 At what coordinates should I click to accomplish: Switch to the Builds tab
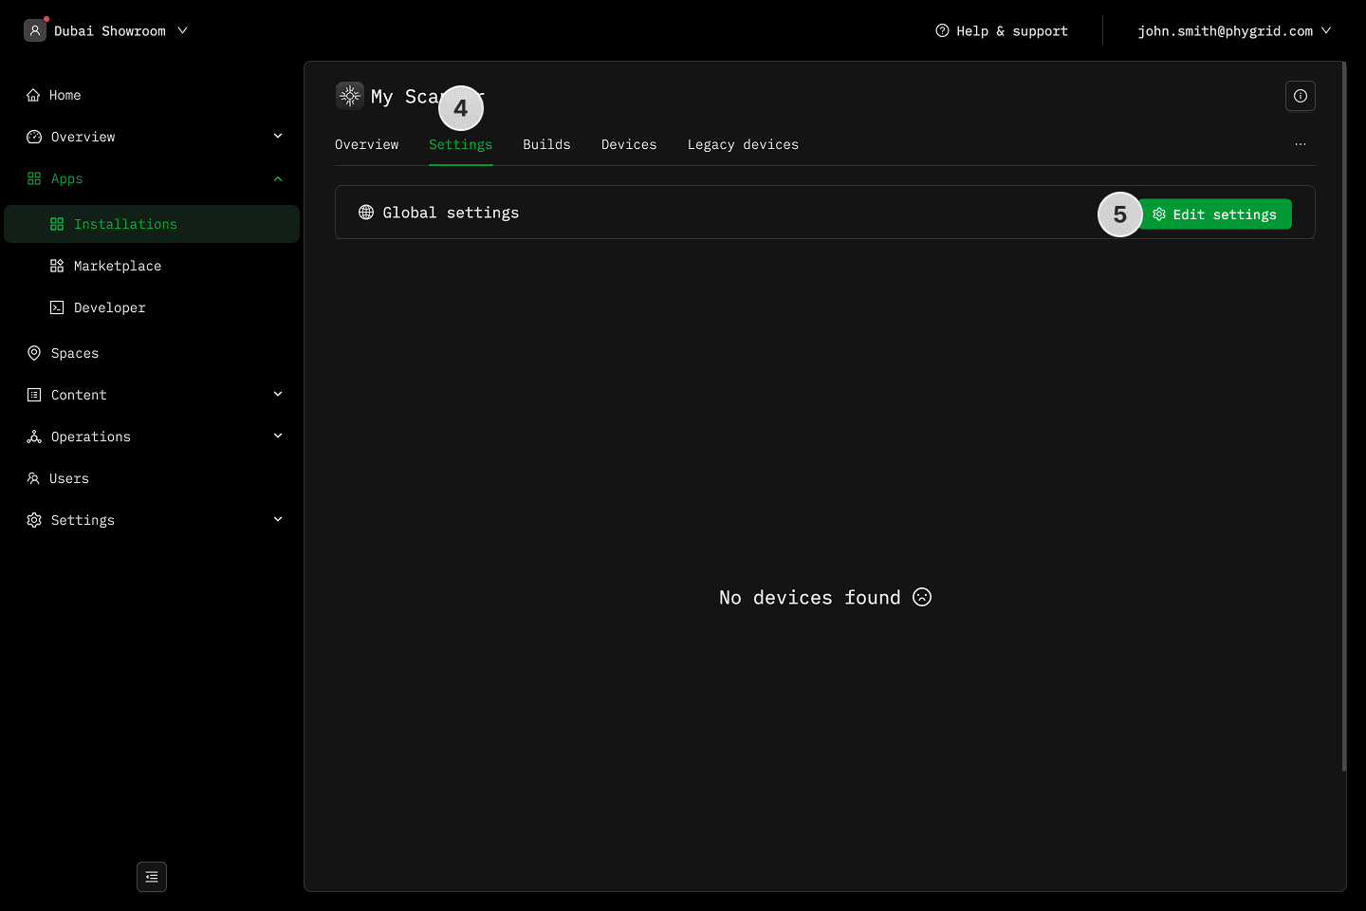pyautogui.click(x=546, y=144)
